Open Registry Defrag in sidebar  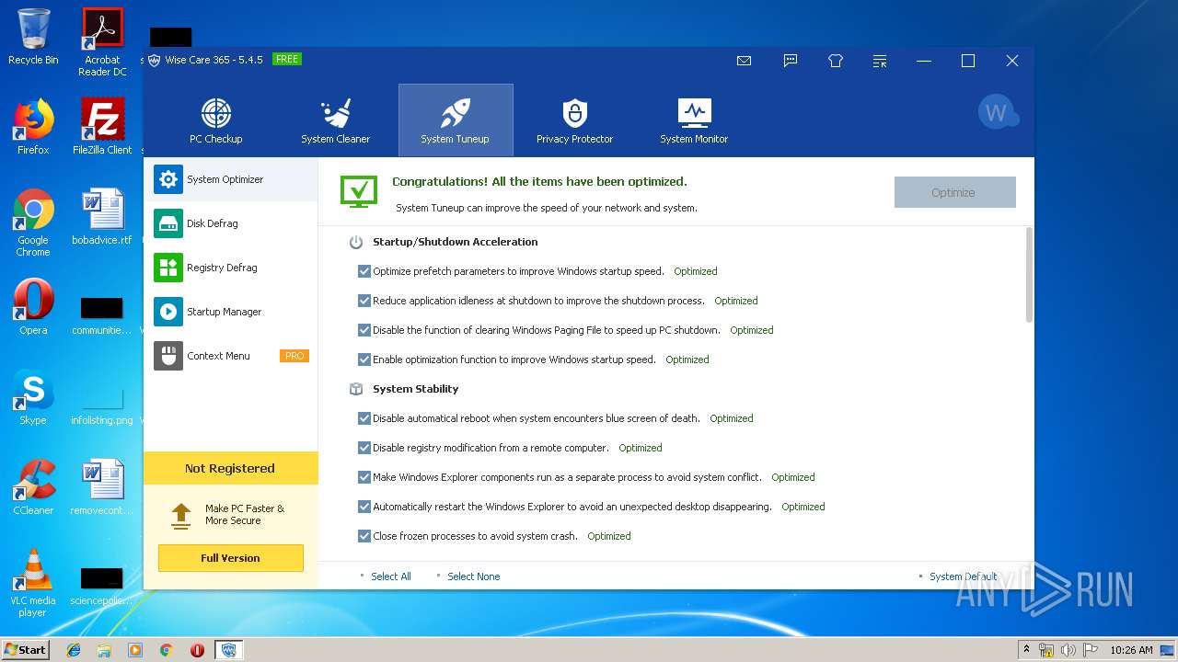click(230, 268)
